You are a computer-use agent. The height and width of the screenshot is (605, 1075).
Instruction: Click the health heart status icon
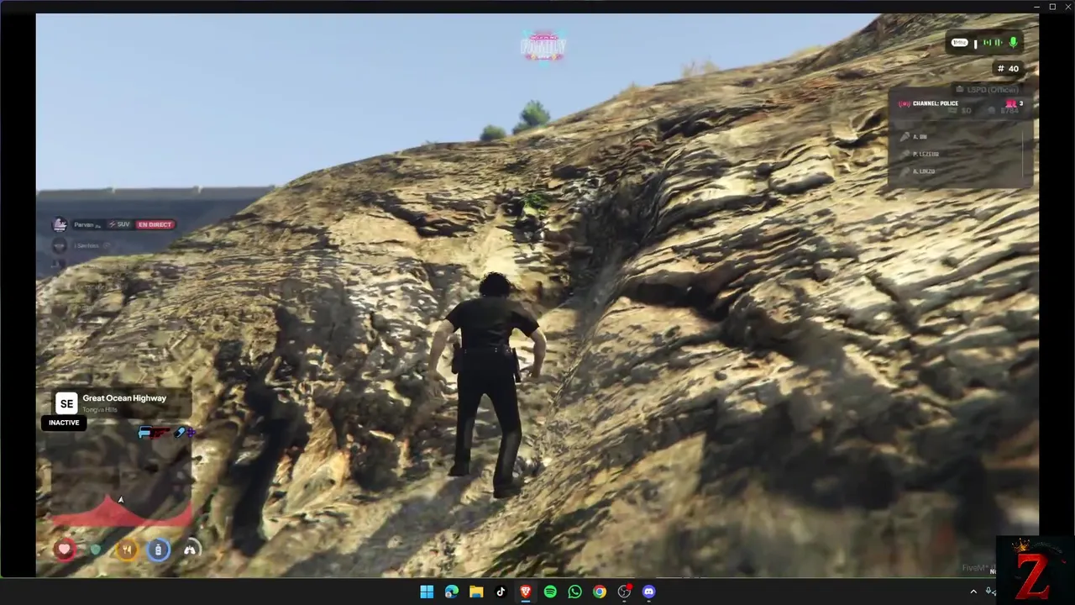pos(65,550)
